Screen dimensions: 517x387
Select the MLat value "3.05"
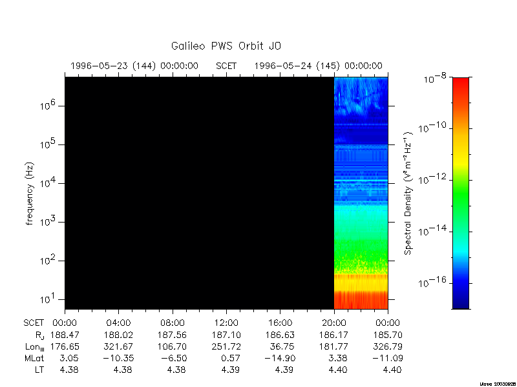[69, 358]
